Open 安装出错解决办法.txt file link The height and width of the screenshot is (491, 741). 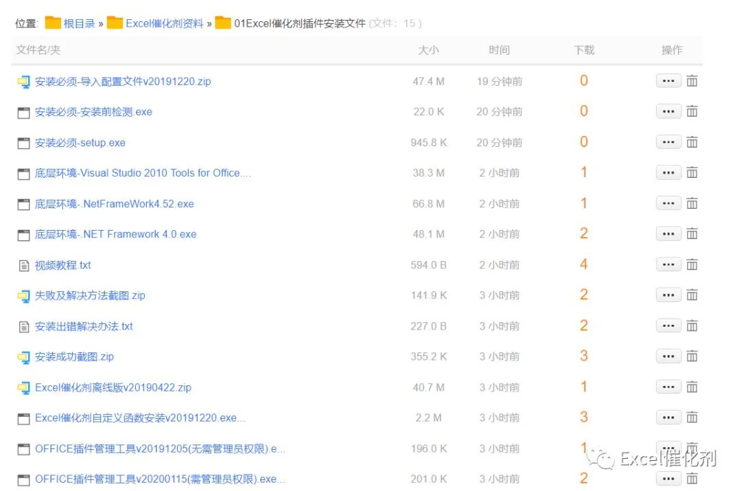point(84,326)
